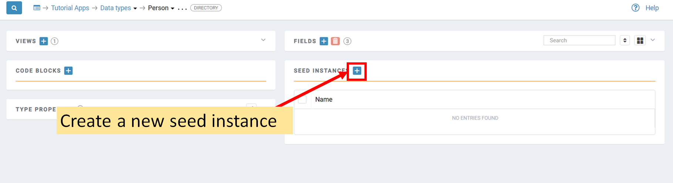Add a new view with plus icon
The image size is (673, 183).
pos(44,41)
